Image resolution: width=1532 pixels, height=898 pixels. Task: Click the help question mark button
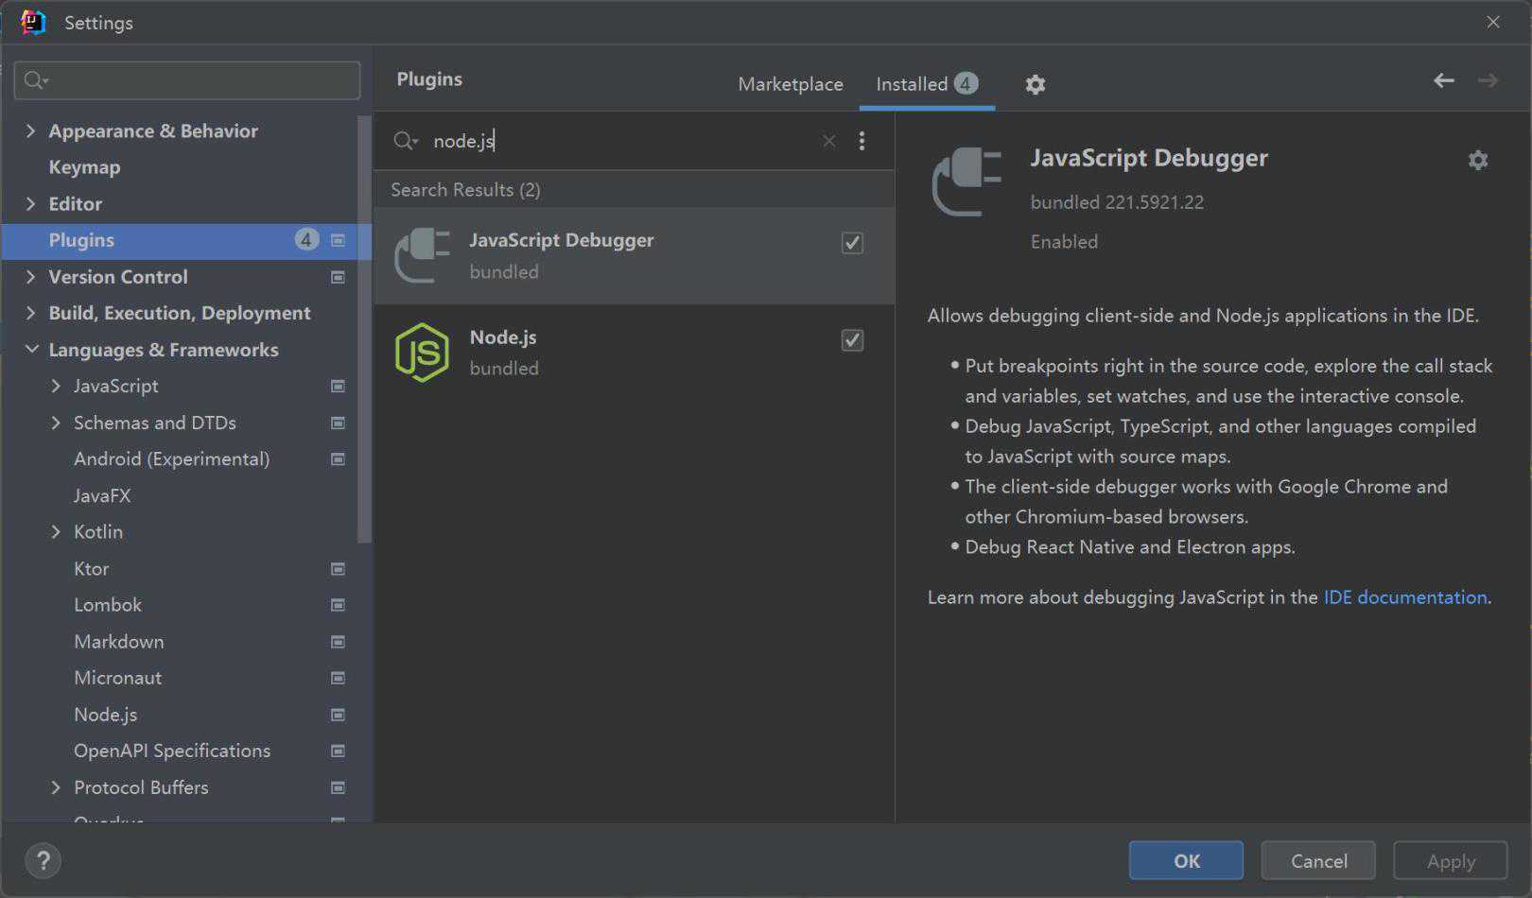click(43, 860)
